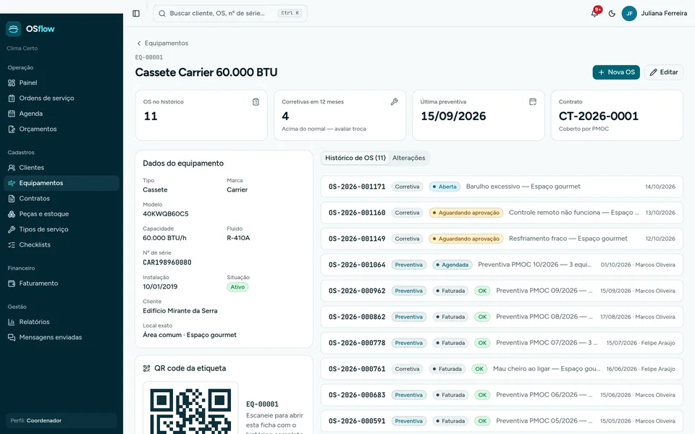Screen dimensions: 695x434
Task: Open order OS-2026-000962
Action: coord(502,291)
